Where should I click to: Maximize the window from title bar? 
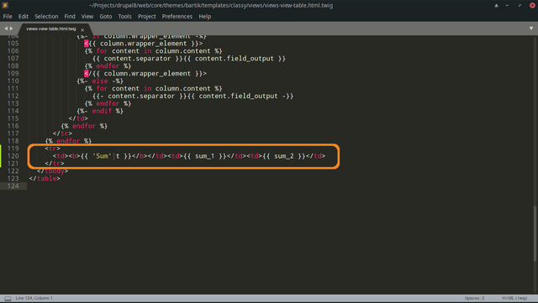point(520,6)
